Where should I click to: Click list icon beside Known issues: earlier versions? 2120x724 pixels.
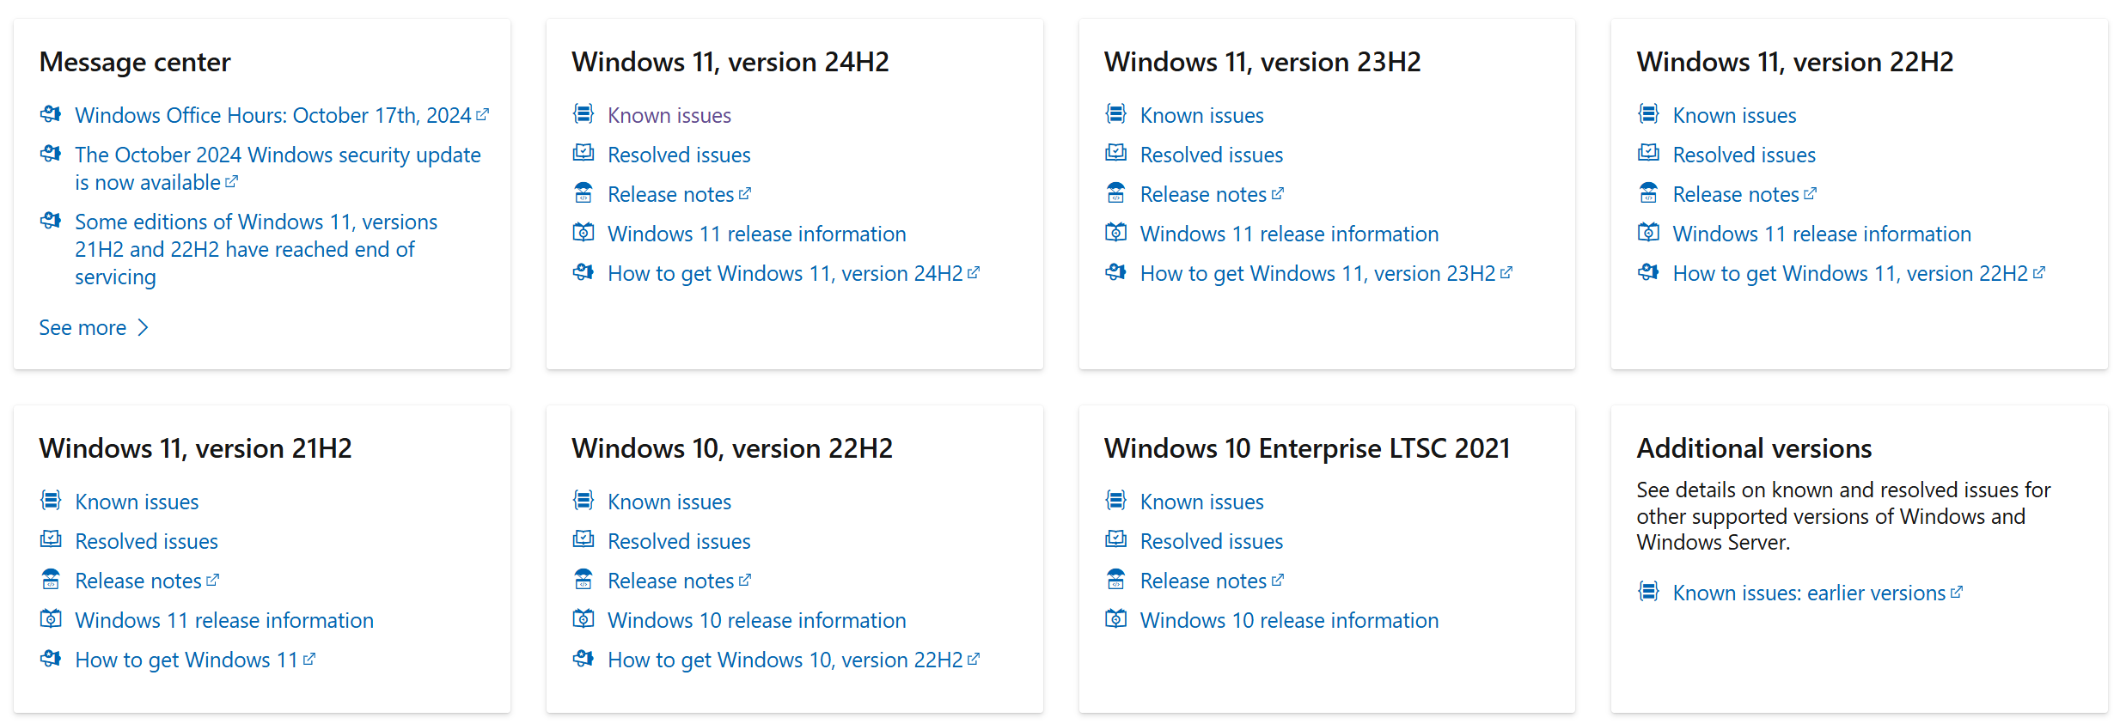pos(1648,592)
